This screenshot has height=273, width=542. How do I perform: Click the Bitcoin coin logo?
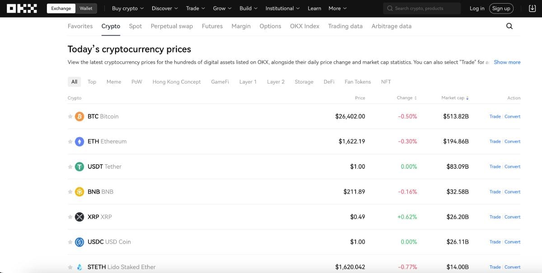[79, 116]
